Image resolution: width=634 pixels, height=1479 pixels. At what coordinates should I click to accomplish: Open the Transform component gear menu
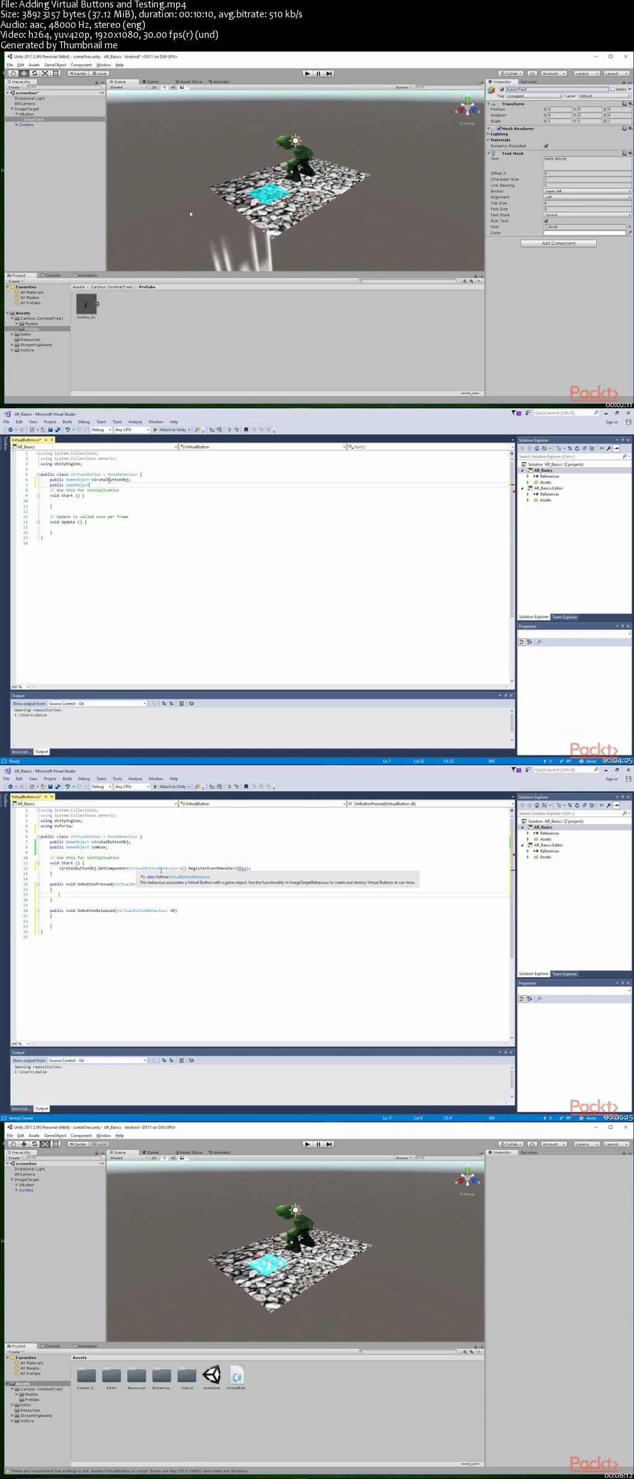(630, 103)
